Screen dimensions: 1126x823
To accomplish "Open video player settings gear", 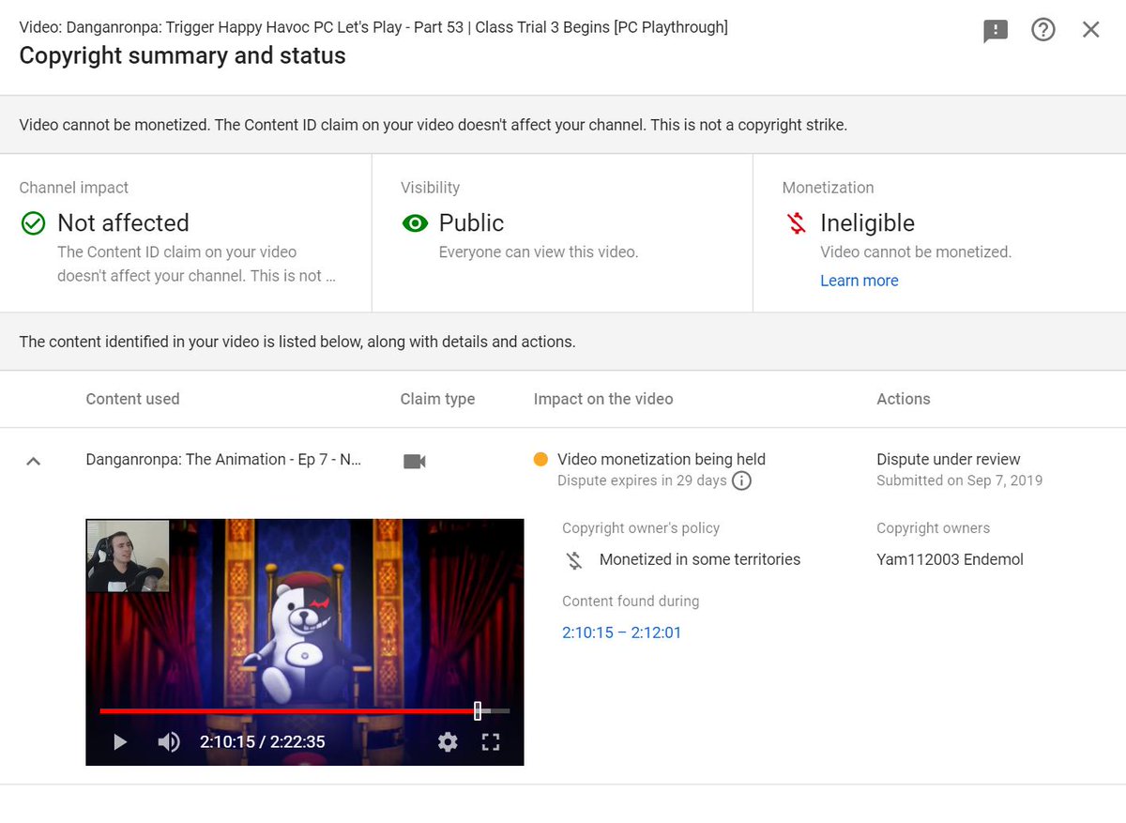I will coord(448,742).
